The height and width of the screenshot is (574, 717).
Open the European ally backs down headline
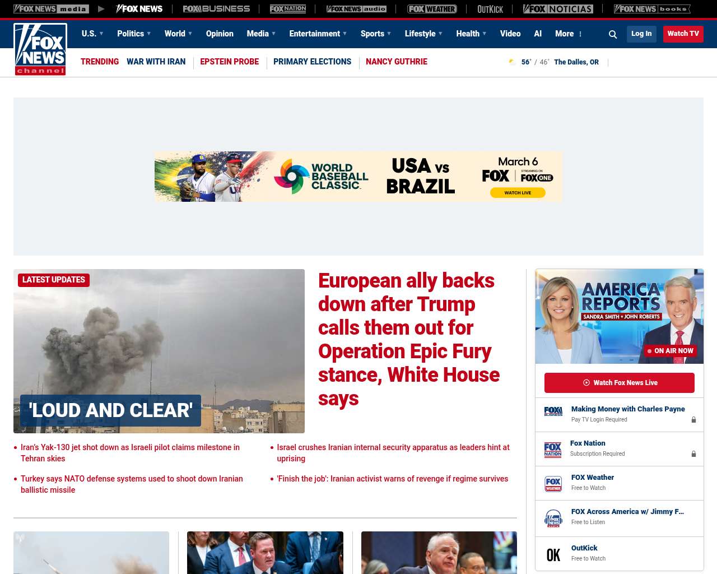[409, 339]
